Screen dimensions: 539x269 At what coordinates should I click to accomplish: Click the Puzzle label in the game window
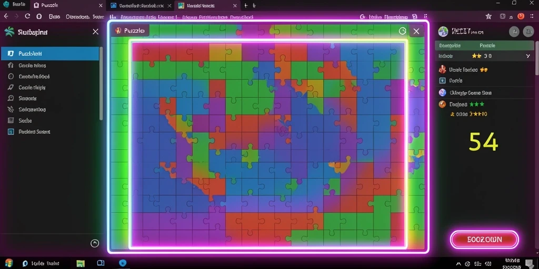coord(134,30)
